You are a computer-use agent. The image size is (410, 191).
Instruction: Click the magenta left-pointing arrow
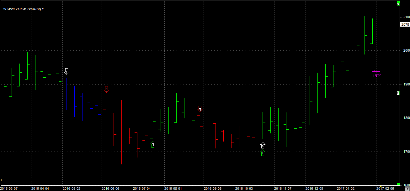(x=376, y=71)
